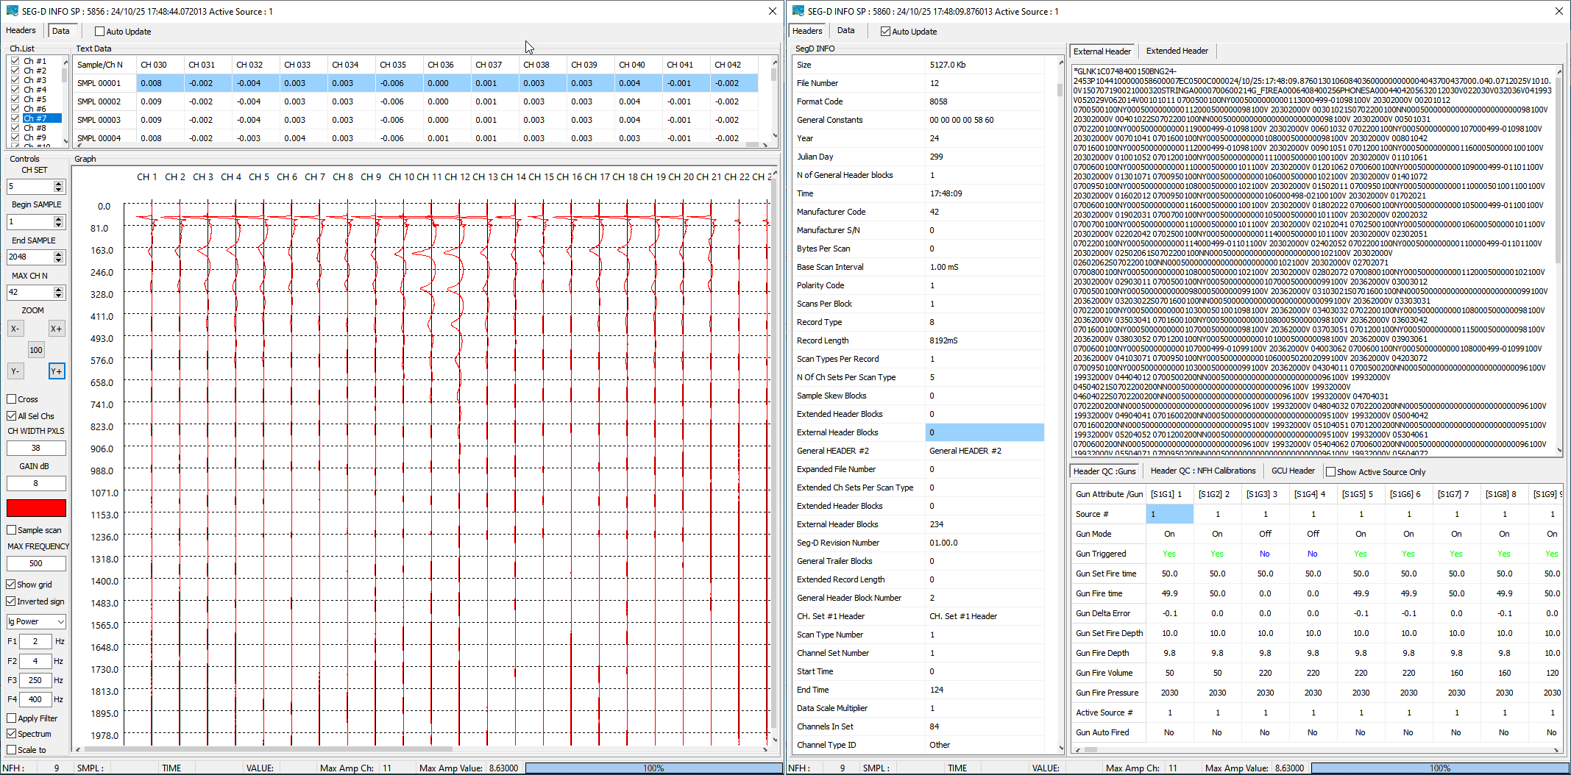Click the SegD INFO list vertical scrollbar
The width and height of the screenshot is (1571, 775).
pyautogui.click(x=1060, y=404)
